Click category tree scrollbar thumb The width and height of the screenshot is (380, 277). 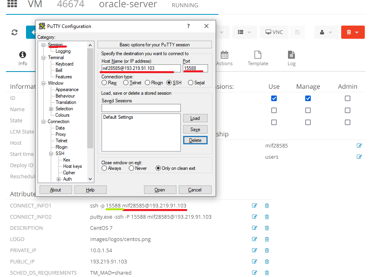coord(90,98)
